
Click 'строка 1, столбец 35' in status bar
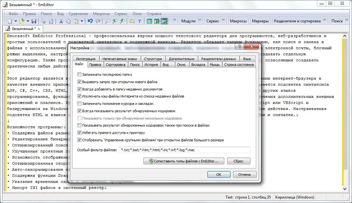253,197
